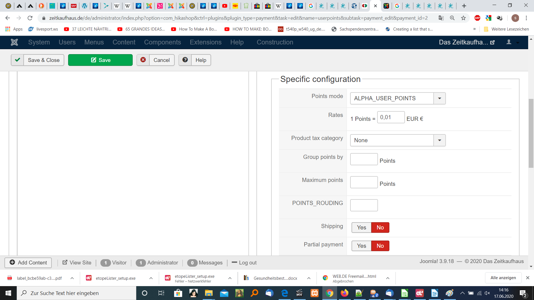Click the browser reload icon
This screenshot has width=534, height=300.
pos(30,18)
